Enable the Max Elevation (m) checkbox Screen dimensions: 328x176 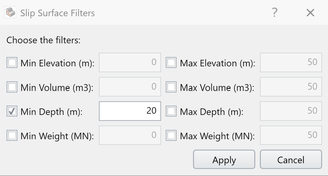[171, 62]
